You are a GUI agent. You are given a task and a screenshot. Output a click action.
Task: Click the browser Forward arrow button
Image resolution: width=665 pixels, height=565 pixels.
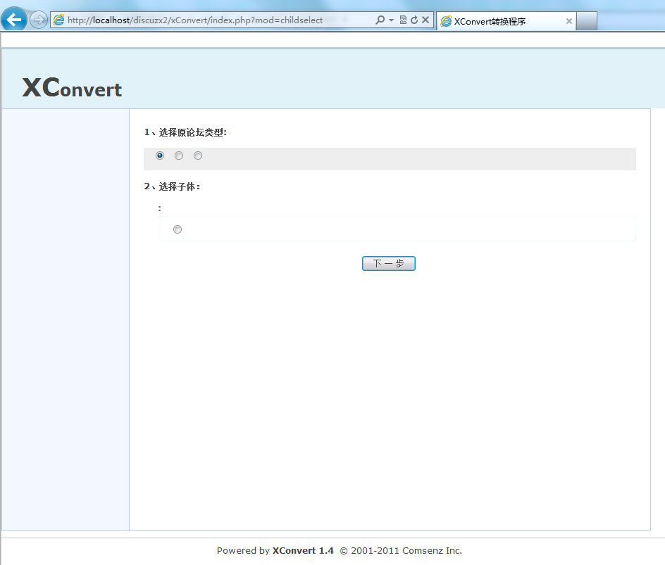coord(38,20)
